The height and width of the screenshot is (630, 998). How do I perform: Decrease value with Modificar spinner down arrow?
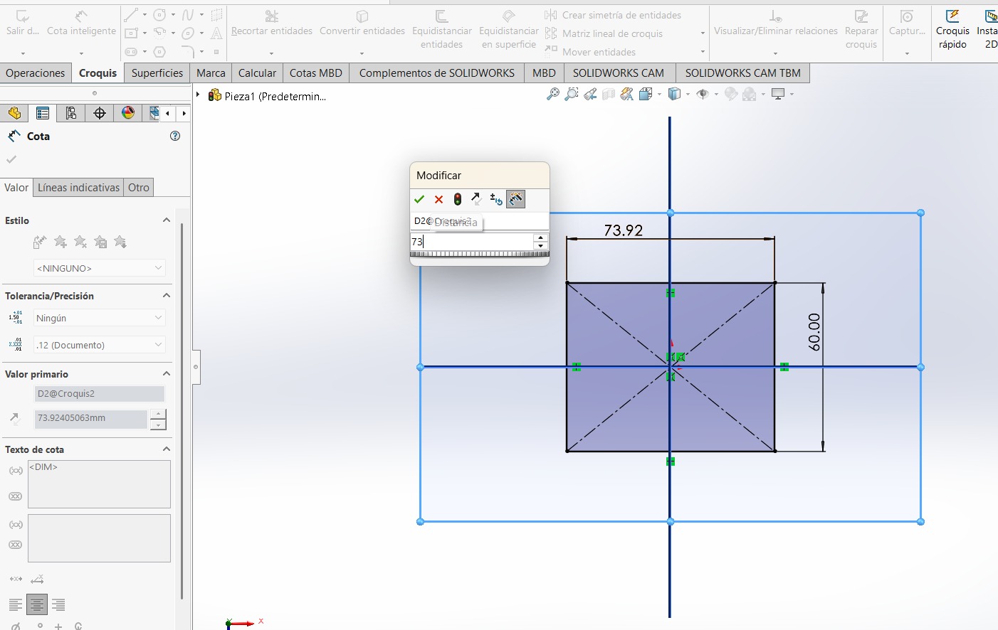pos(541,246)
